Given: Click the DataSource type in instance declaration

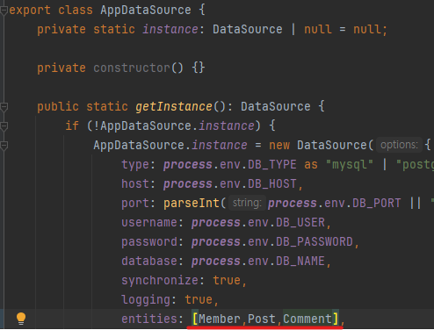Looking at the screenshot, I should point(248,30).
